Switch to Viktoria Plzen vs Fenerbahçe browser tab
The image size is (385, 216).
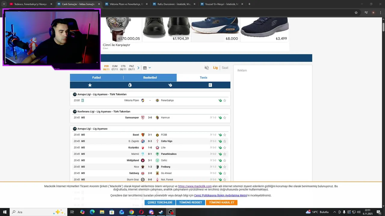tap(126, 4)
